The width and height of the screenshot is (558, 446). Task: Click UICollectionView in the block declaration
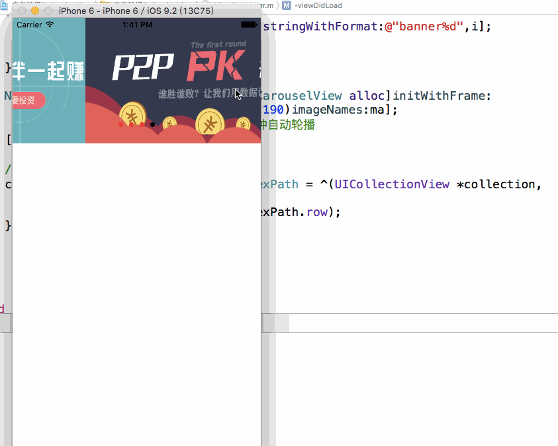[392, 184]
